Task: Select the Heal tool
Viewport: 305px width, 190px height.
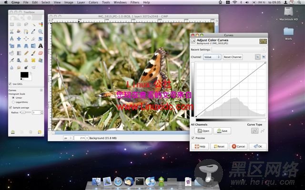Action: pos(33,60)
